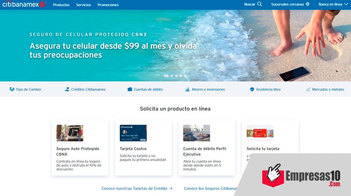Image resolution: width=351 pixels, height=196 pixels.
Task: Open the Créditos Citibanamex link
Action: tap(88, 89)
